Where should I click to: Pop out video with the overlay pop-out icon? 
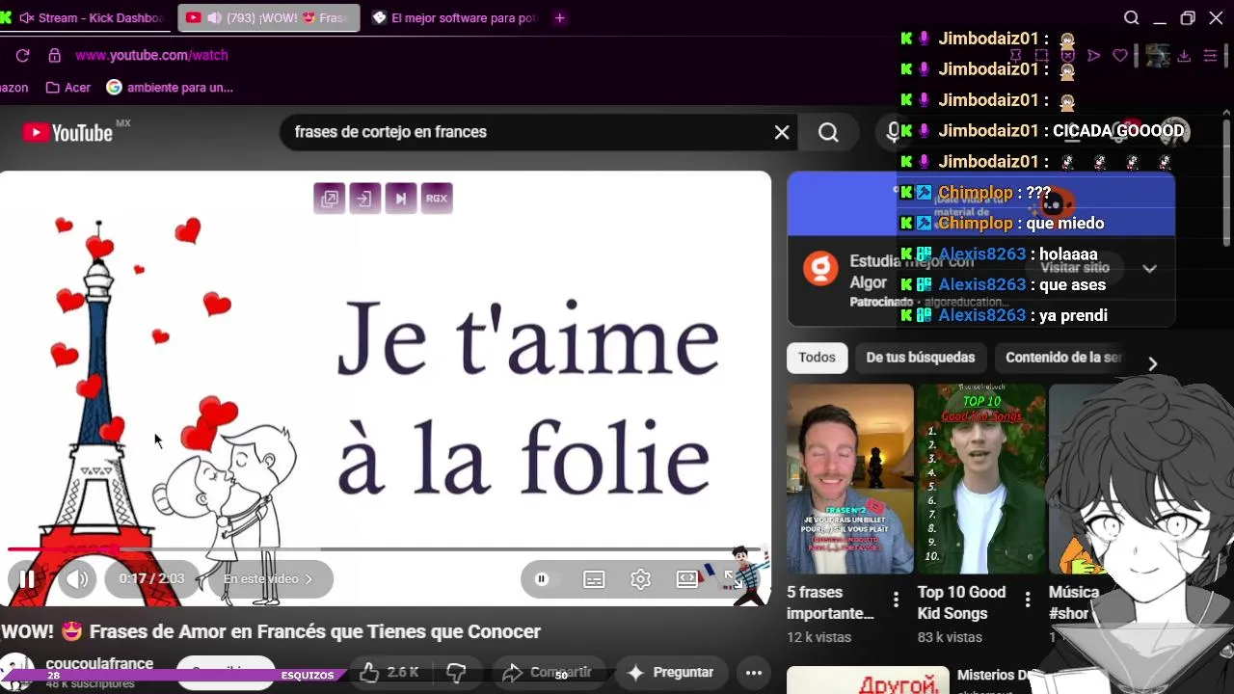pos(329,199)
